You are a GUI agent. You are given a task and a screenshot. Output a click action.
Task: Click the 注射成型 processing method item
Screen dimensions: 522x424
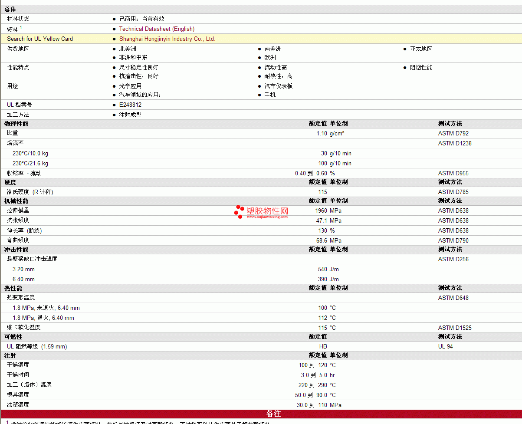130,115
